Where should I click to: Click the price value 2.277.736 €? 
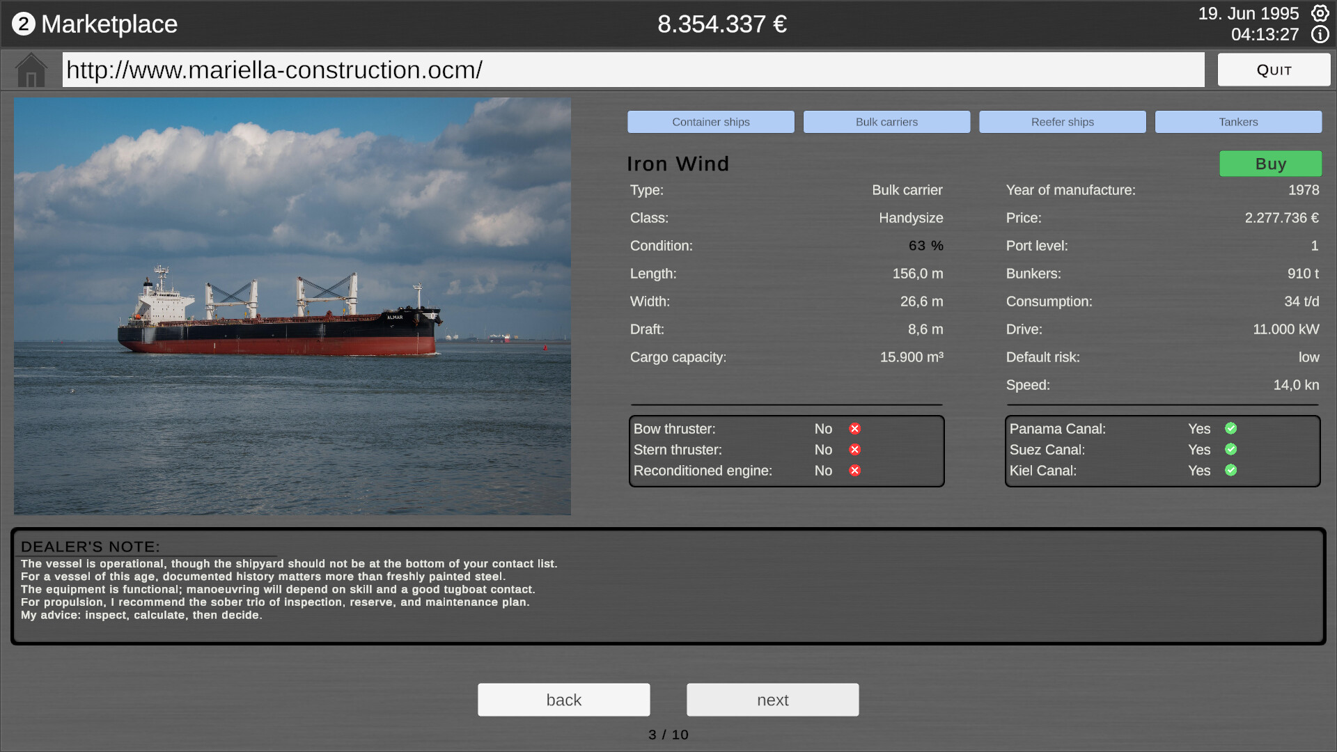coord(1281,218)
